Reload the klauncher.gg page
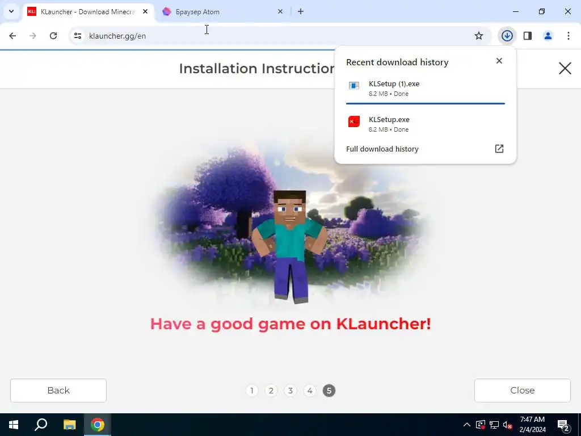The height and width of the screenshot is (436, 581). [53, 36]
